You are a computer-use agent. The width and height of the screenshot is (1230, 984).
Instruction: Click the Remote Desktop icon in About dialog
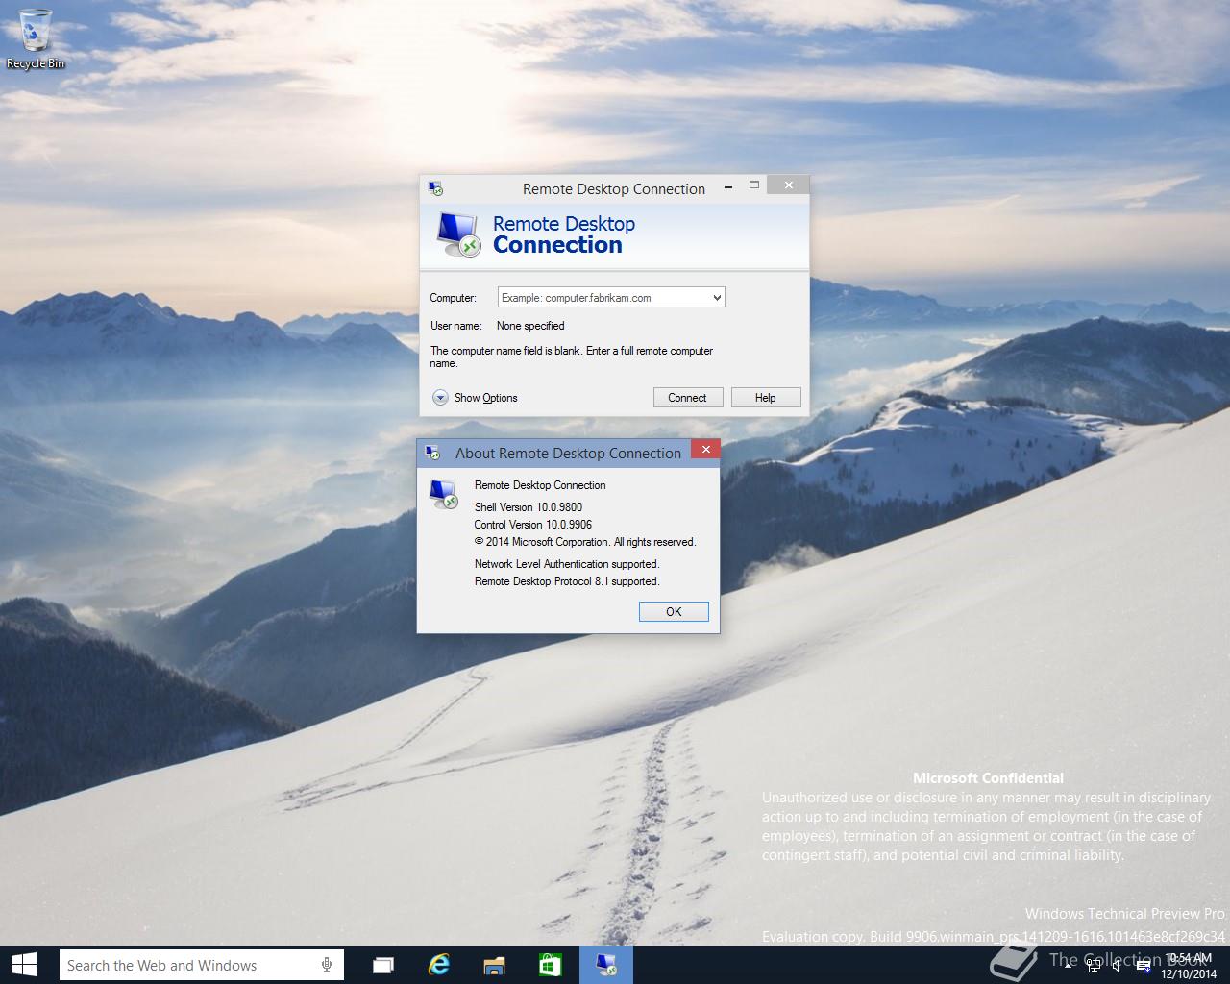click(443, 494)
